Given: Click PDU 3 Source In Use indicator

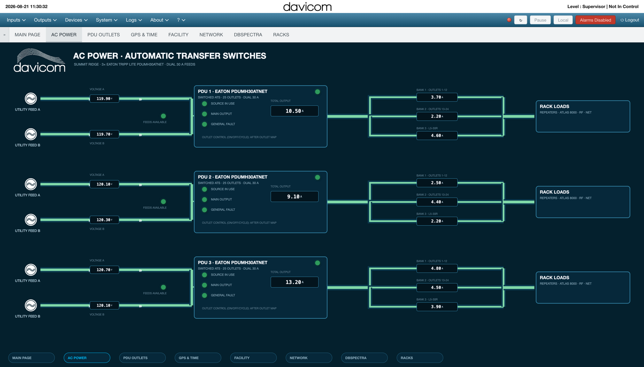Looking at the screenshot, I should 204,275.
